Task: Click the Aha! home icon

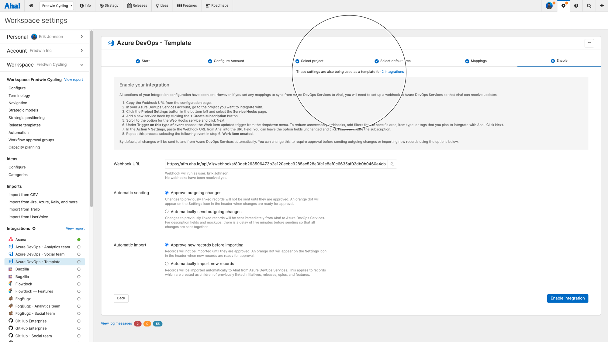Action: point(31,5)
